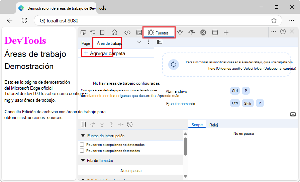Enable Pausar en excepciones detectadas
The image size is (300, 182).
(x=82, y=151)
